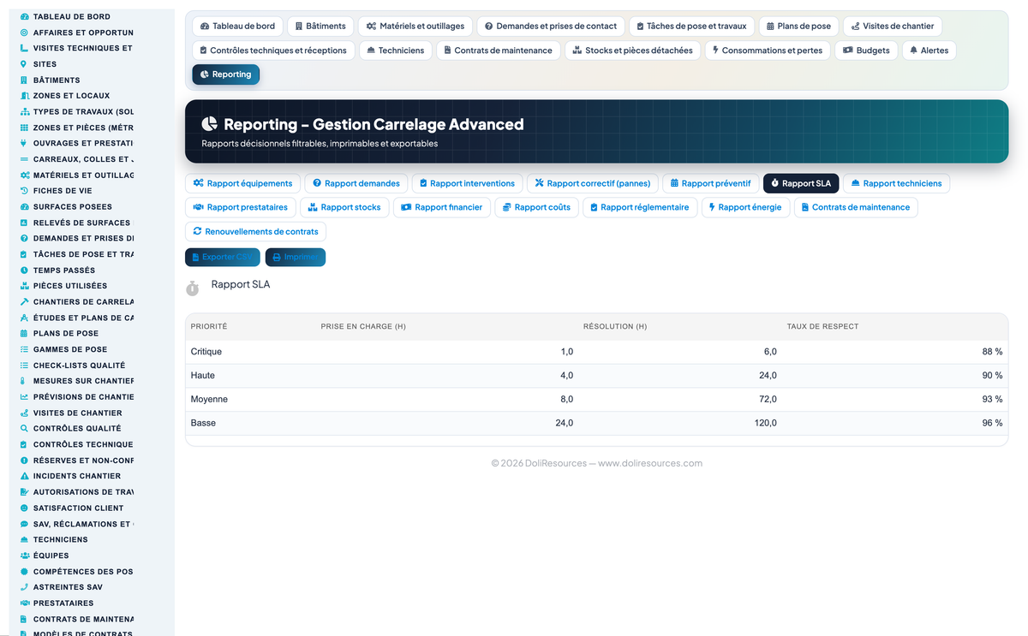The width and height of the screenshot is (1028, 636).
Task: Click the 88 % taux de respect value
Action: pyautogui.click(x=992, y=352)
